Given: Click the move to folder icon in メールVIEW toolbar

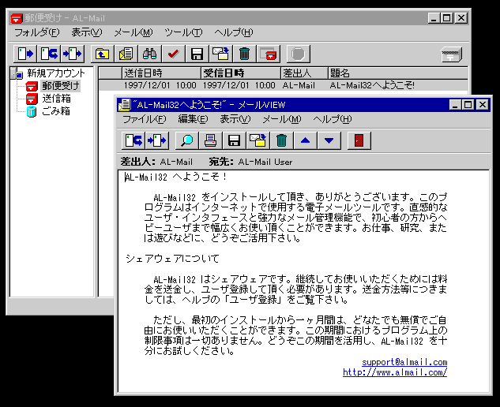Looking at the screenshot, I should tap(258, 140).
